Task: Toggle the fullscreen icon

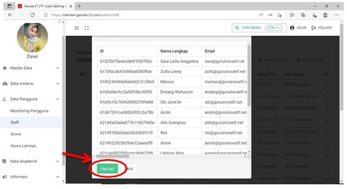Action: click(86, 28)
